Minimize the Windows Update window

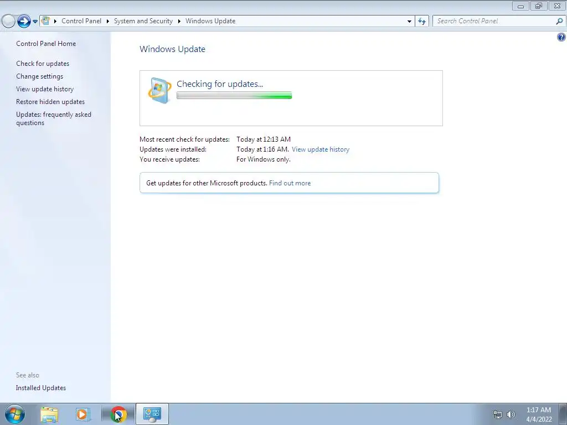point(520,6)
